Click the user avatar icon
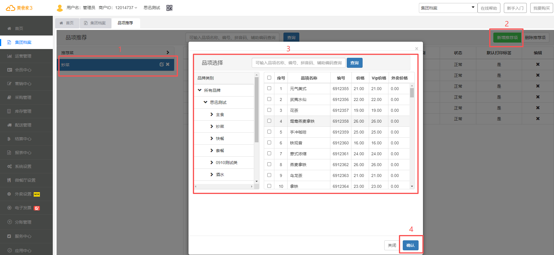 [x=60, y=8]
